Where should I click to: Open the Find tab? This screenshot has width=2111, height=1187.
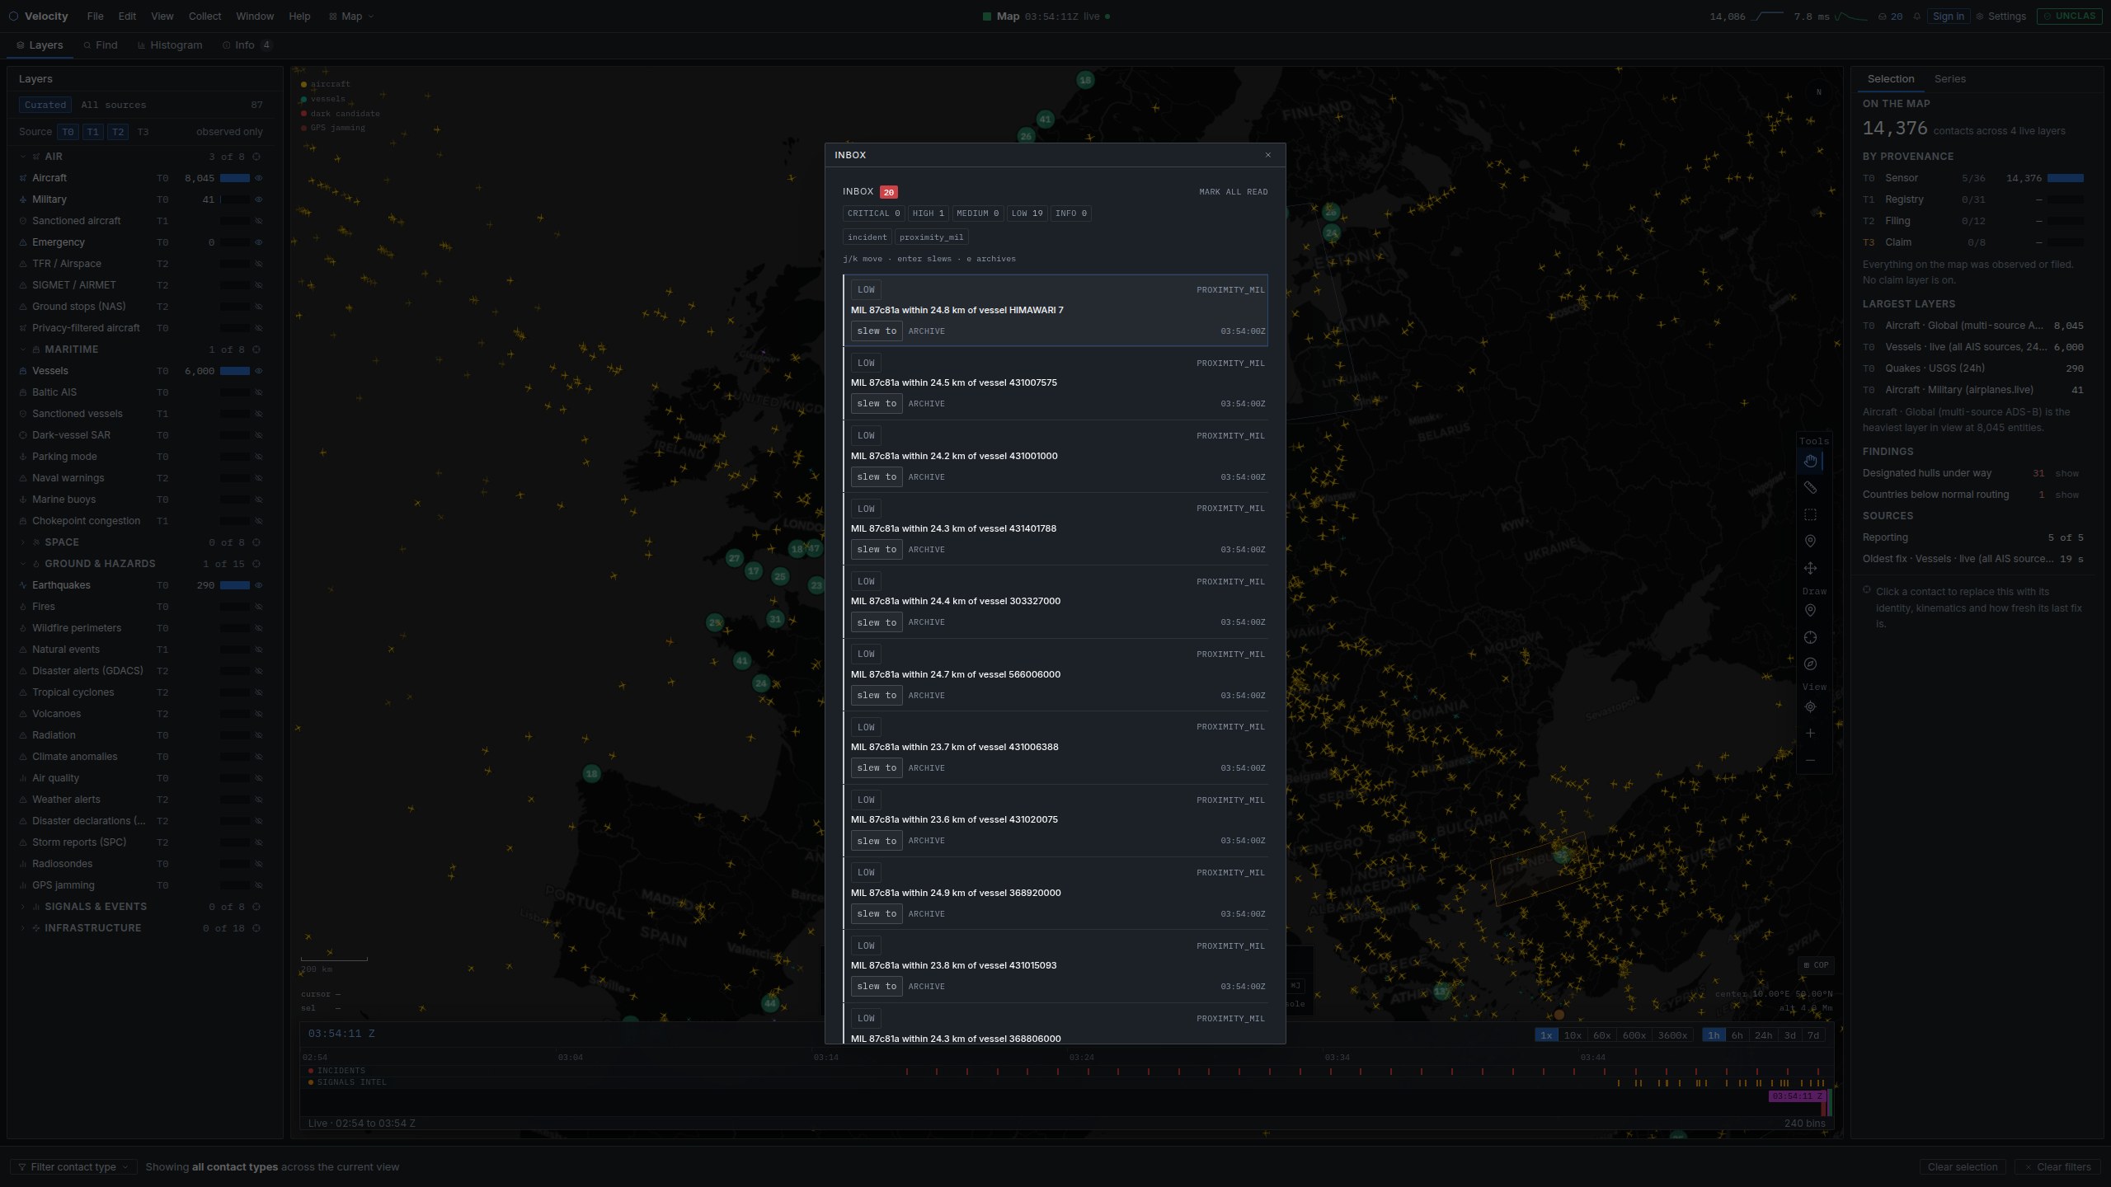[101, 45]
